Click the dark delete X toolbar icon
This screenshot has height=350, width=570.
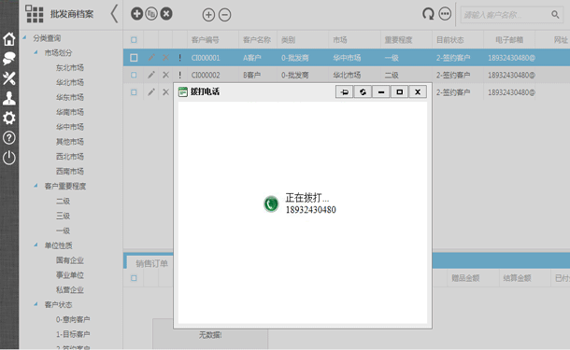click(166, 14)
